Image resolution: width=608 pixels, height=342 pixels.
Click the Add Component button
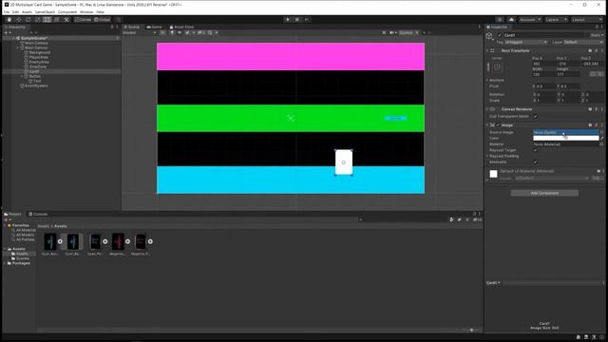click(x=544, y=193)
